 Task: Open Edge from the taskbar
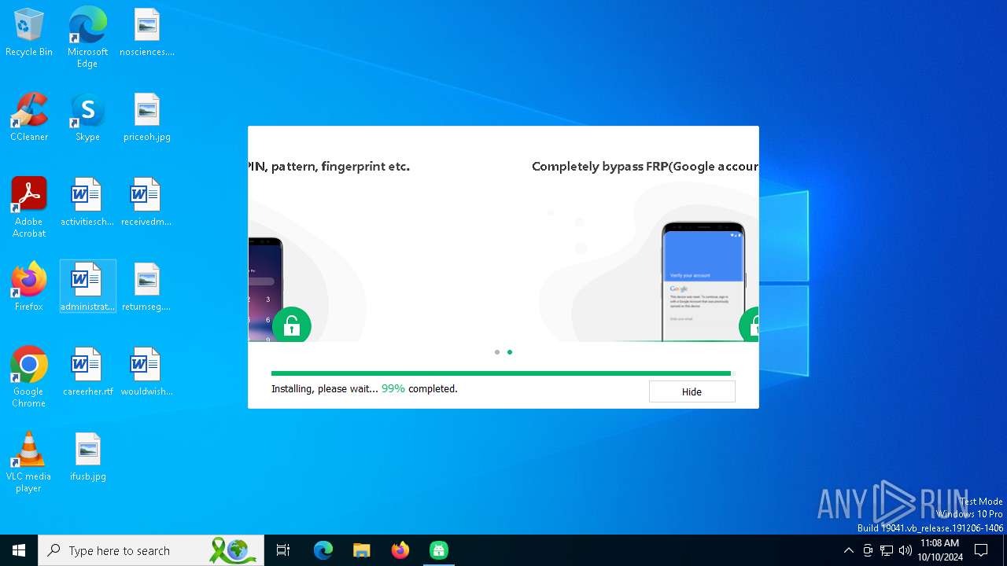323,550
